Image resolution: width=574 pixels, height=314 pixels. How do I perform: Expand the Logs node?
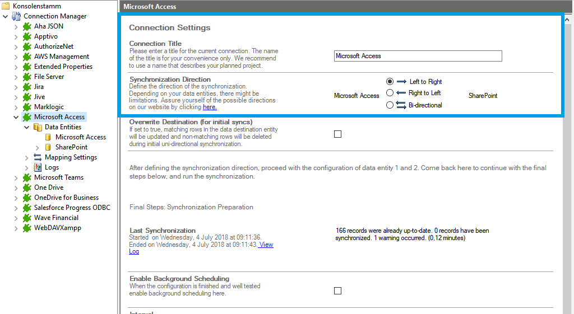point(26,168)
